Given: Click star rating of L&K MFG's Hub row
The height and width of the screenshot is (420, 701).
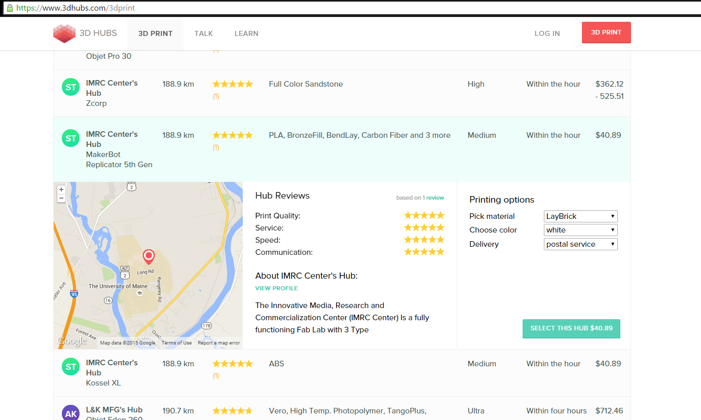Looking at the screenshot, I should click(x=232, y=411).
